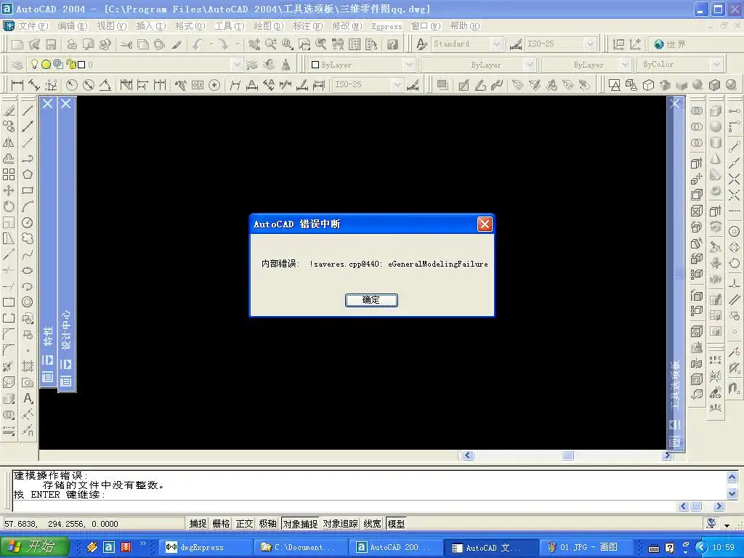This screenshot has height=558, width=744.
Task: Open the 视图(V) menu
Action: coord(111,26)
